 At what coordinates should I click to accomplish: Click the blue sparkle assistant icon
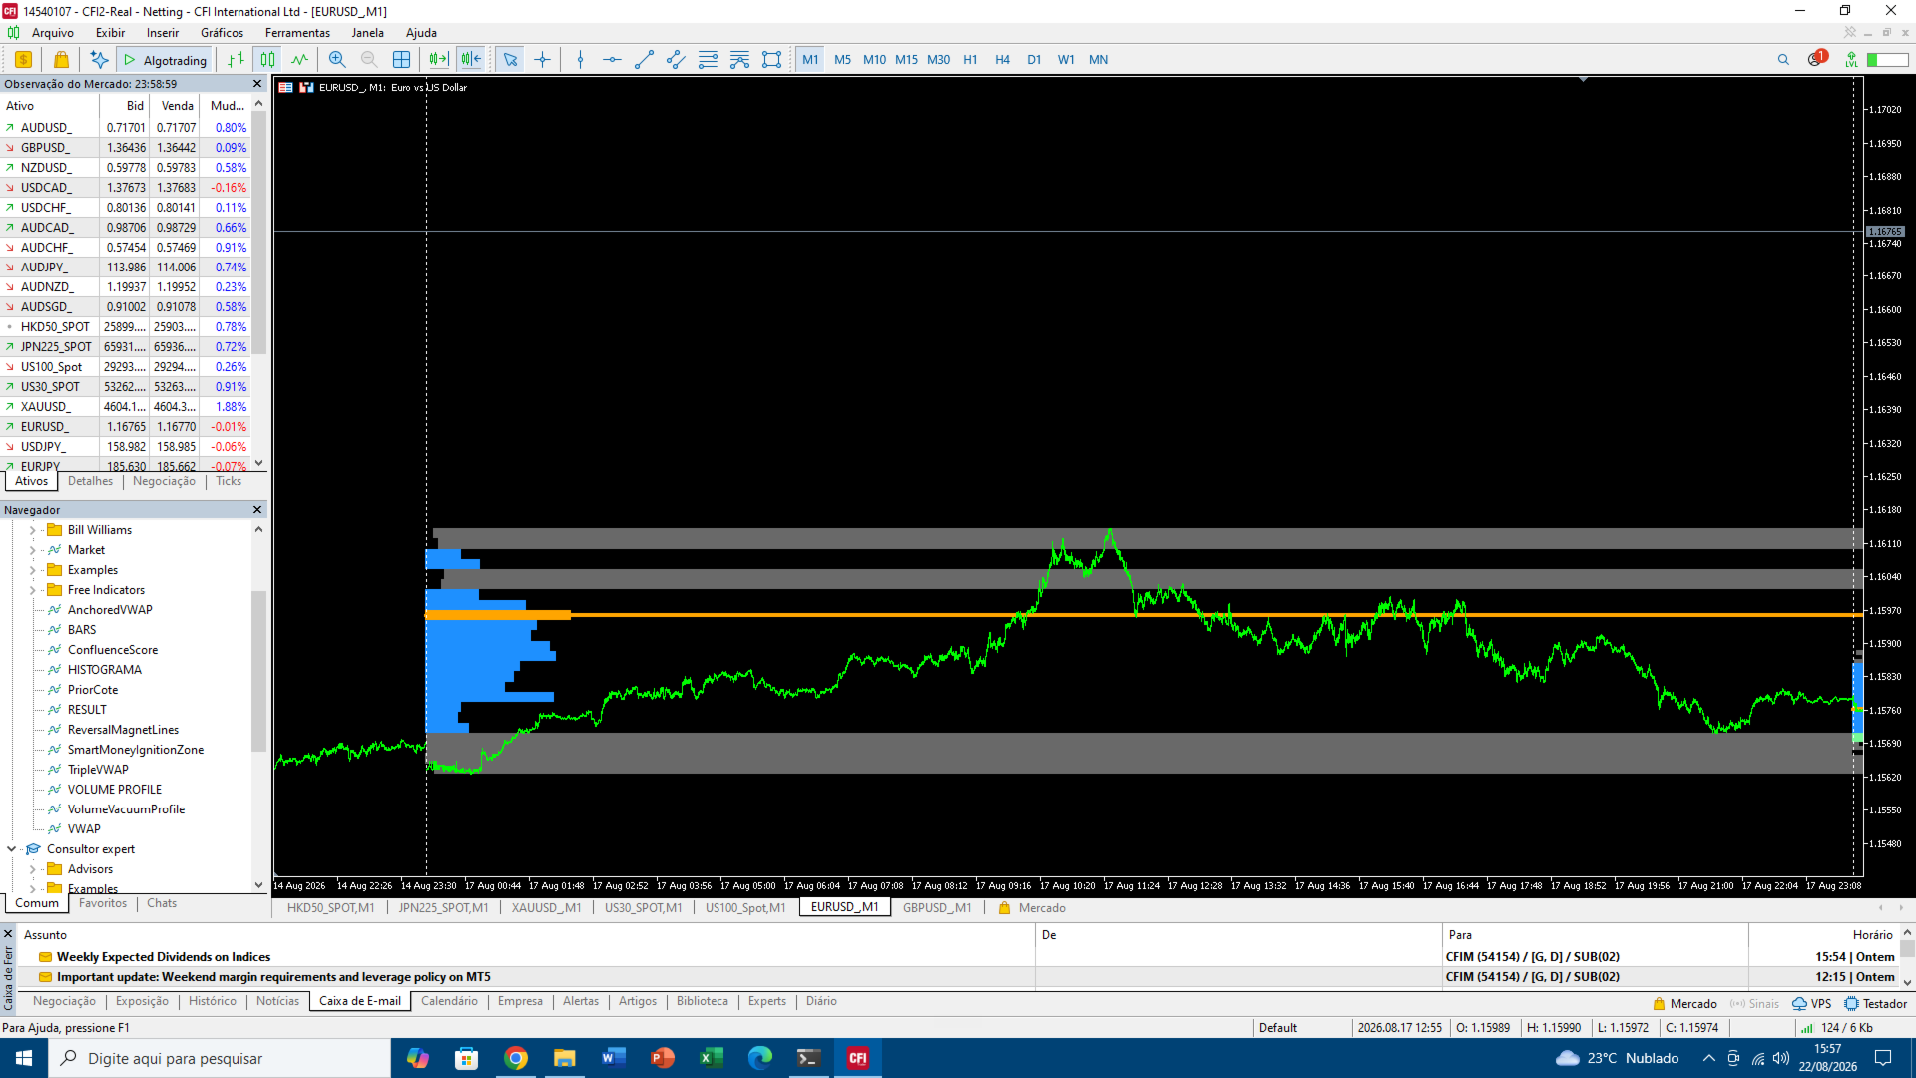[x=99, y=60]
